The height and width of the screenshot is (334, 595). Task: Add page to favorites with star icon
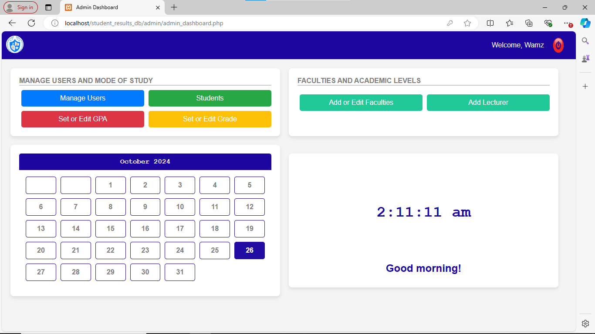click(467, 23)
